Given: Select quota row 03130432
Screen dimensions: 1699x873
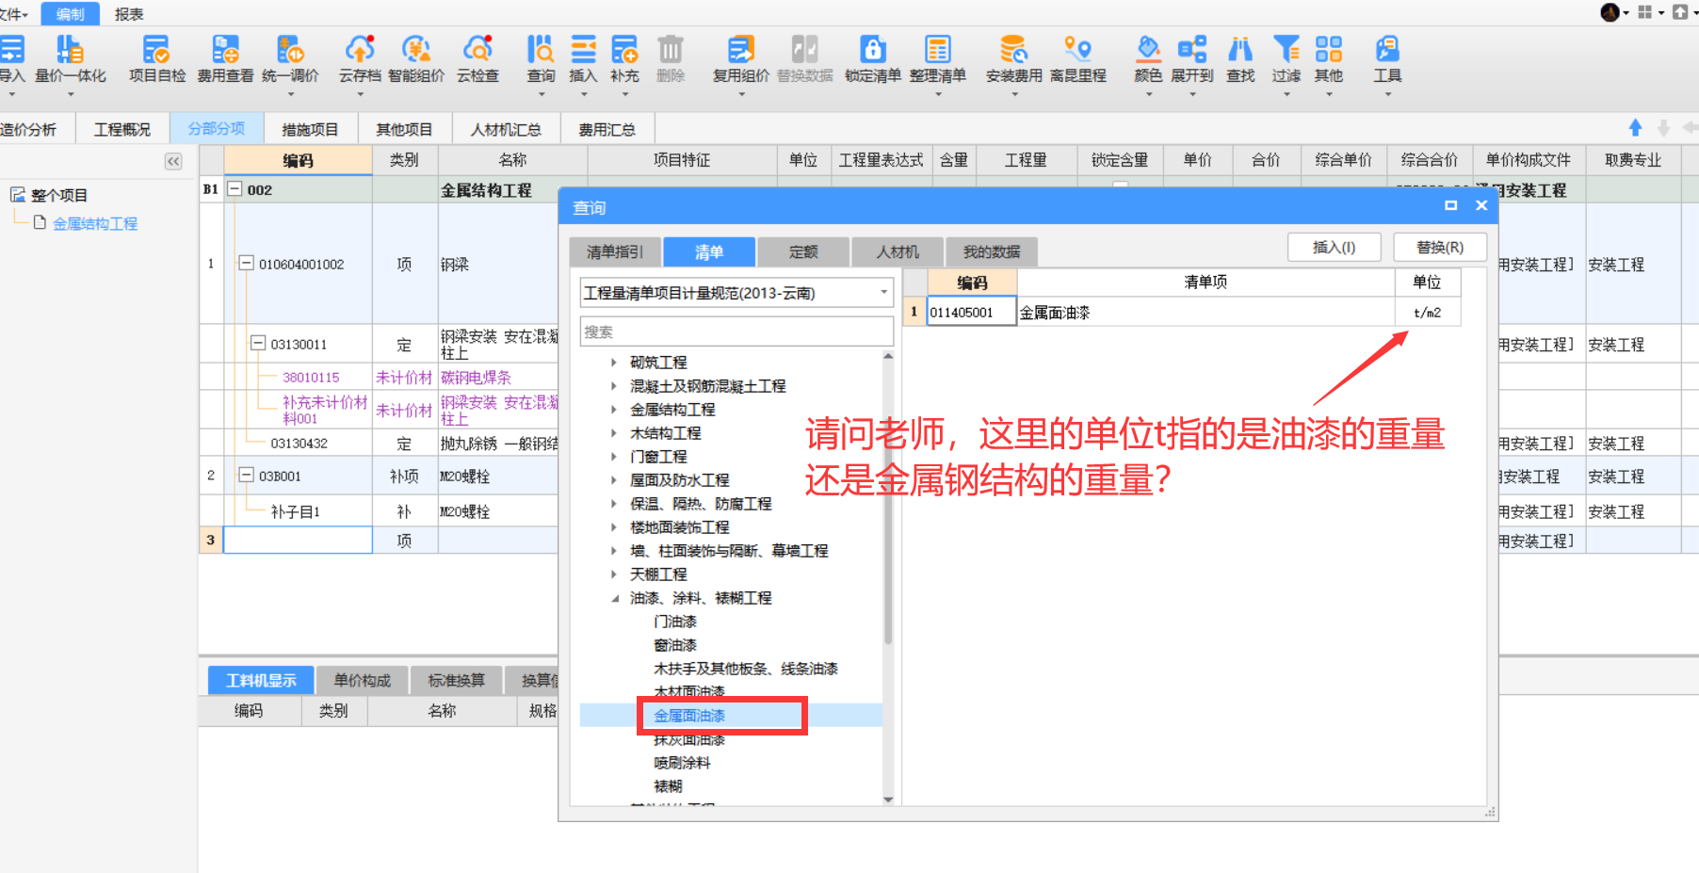Looking at the screenshot, I should click(299, 443).
